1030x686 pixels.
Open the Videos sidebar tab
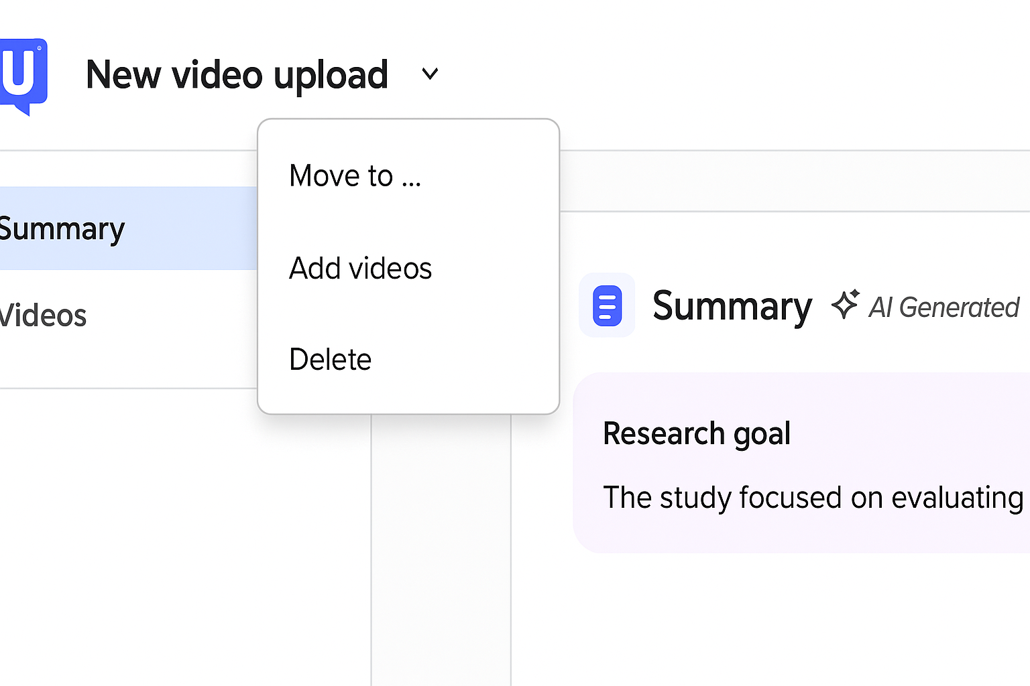pyautogui.click(x=44, y=316)
